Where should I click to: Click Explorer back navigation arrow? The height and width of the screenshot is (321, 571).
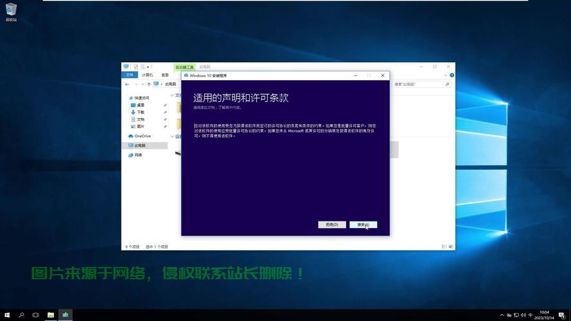coord(127,84)
